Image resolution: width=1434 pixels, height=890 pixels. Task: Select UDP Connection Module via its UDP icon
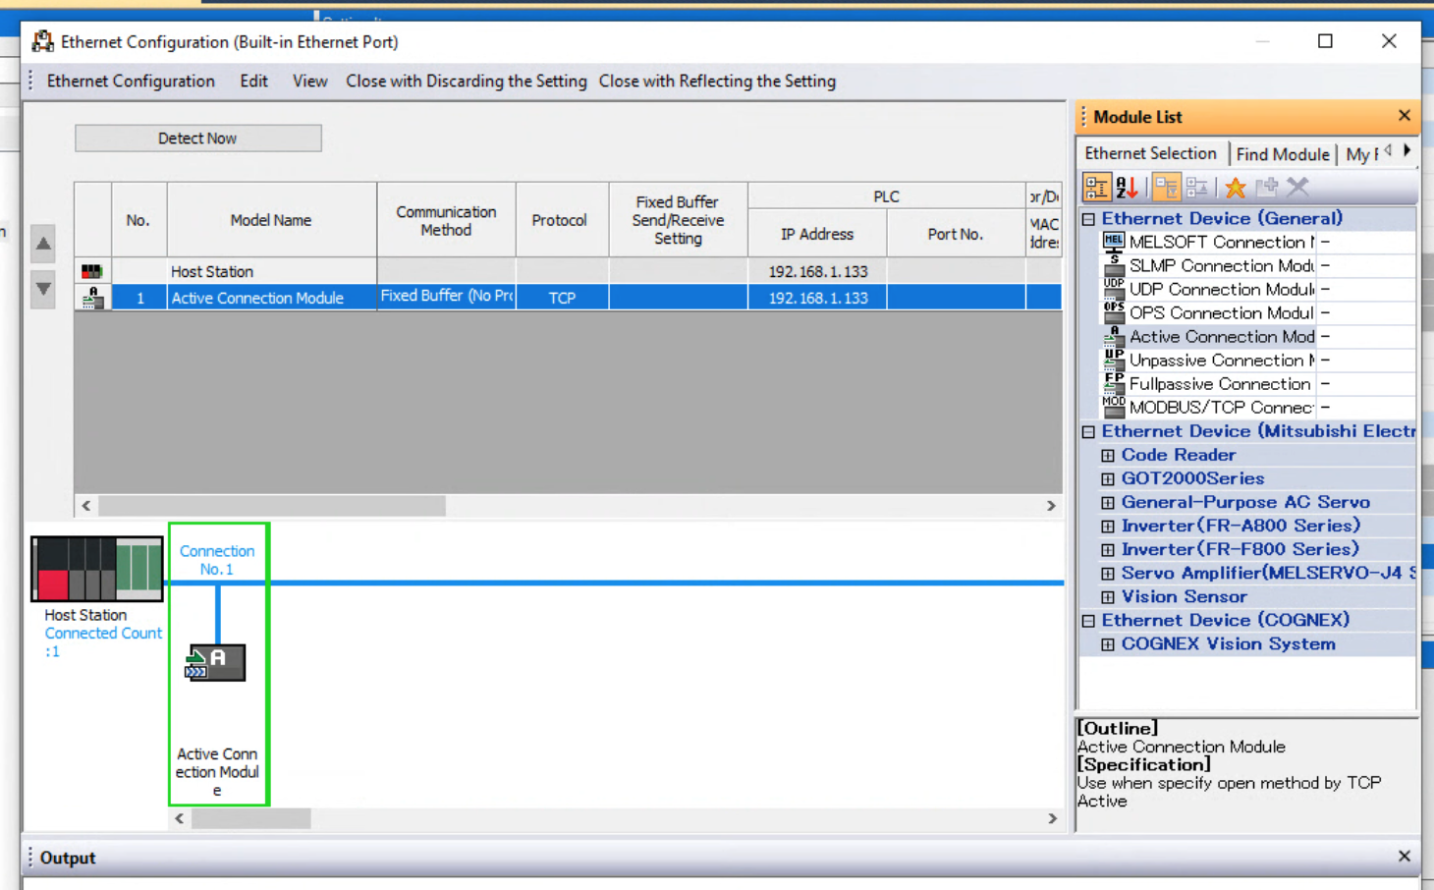[x=1113, y=289]
